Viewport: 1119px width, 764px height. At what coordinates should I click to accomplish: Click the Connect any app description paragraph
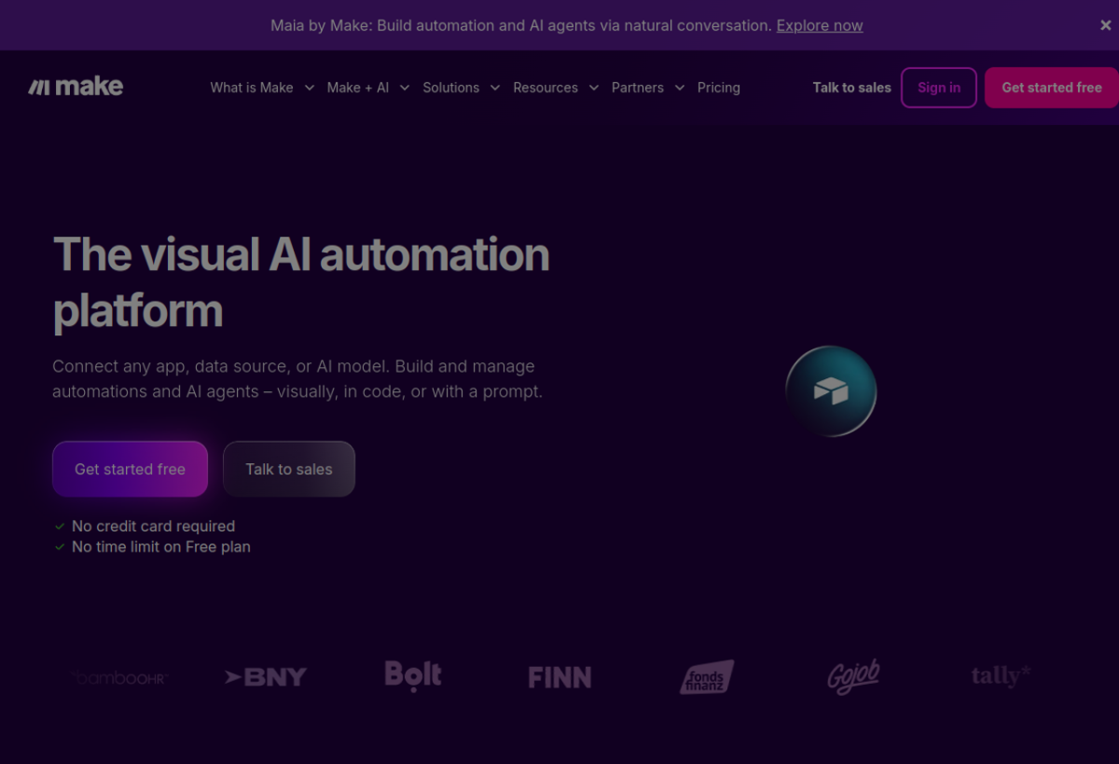pos(297,379)
